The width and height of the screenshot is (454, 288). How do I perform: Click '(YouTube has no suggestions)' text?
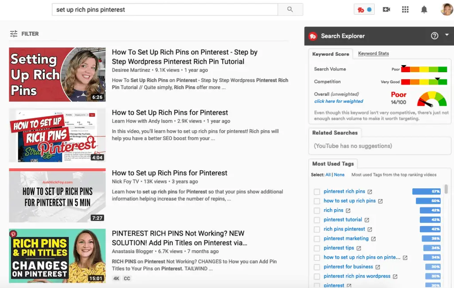(x=353, y=146)
